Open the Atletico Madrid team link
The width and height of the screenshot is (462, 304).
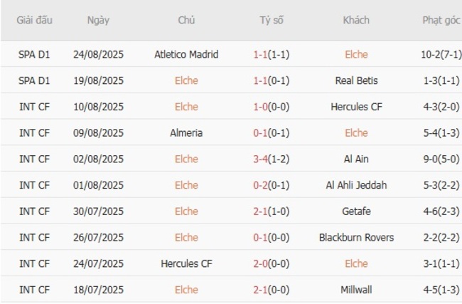tap(186, 54)
